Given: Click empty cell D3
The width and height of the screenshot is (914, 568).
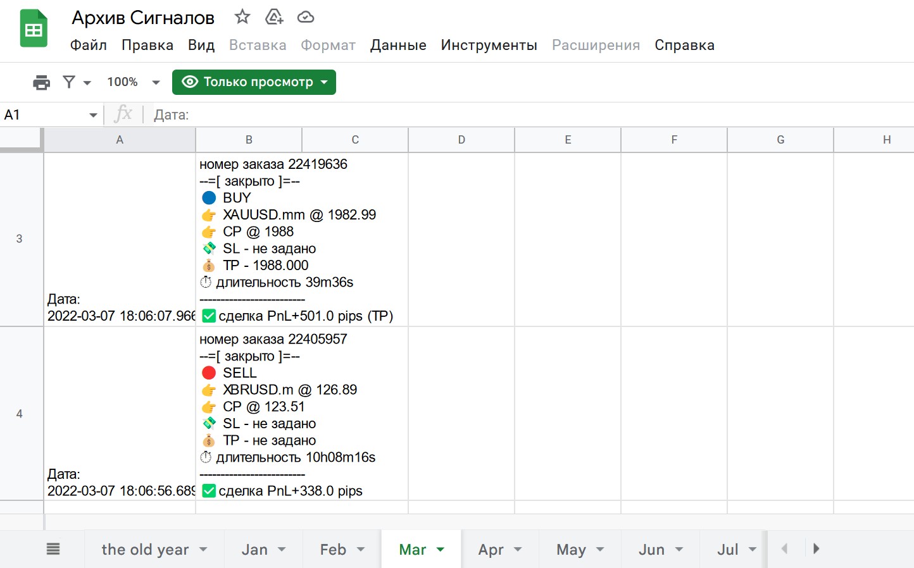Looking at the screenshot, I should pyautogui.click(x=461, y=239).
